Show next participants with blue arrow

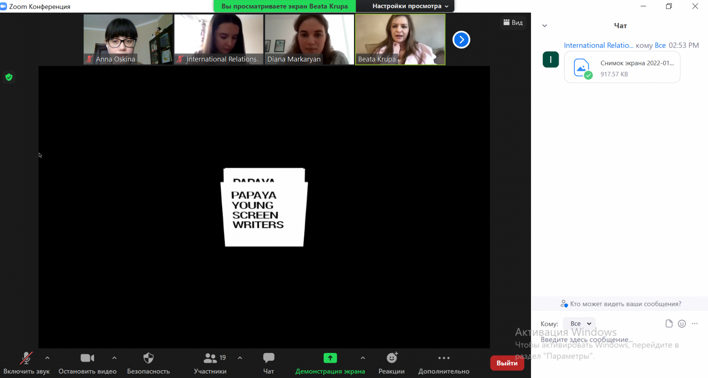click(461, 40)
